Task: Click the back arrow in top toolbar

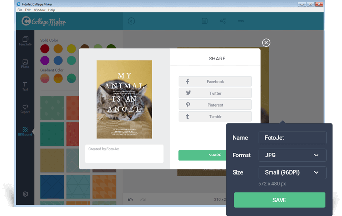Action: click(x=131, y=21)
